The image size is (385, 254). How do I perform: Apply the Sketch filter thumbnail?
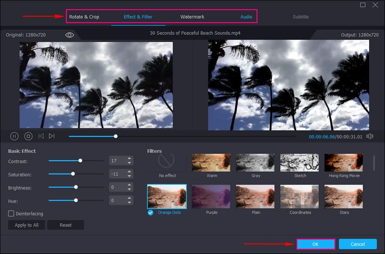click(300, 163)
